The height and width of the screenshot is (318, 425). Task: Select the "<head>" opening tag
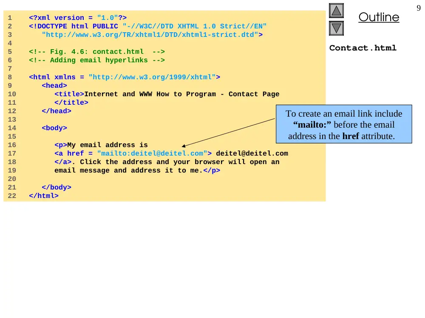tap(54, 86)
